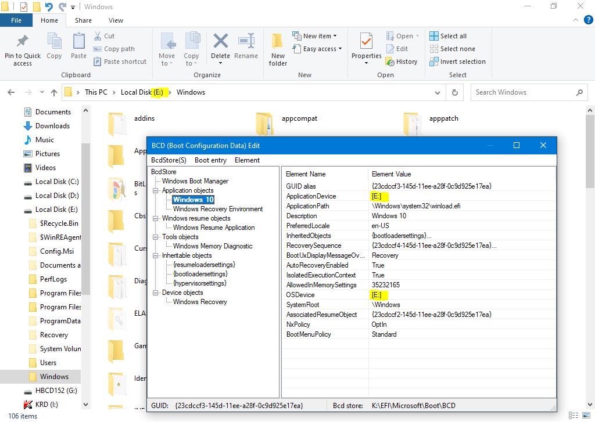Open the address bar history dropdown

click(x=438, y=92)
